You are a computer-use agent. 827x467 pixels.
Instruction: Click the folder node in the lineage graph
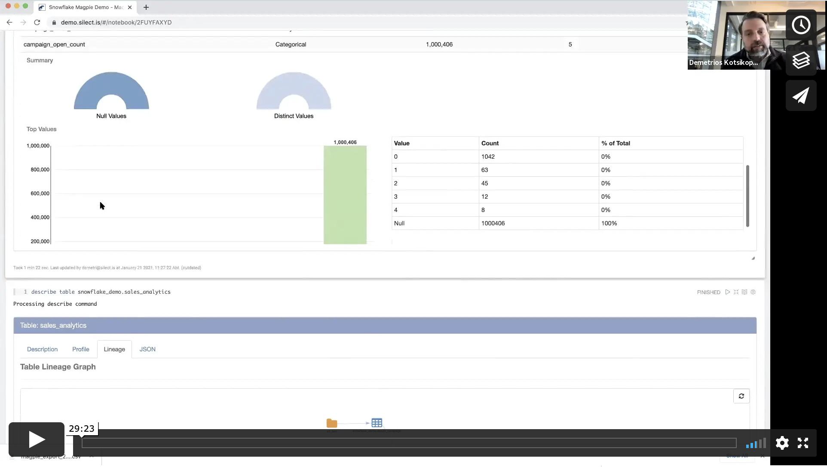[331, 423]
